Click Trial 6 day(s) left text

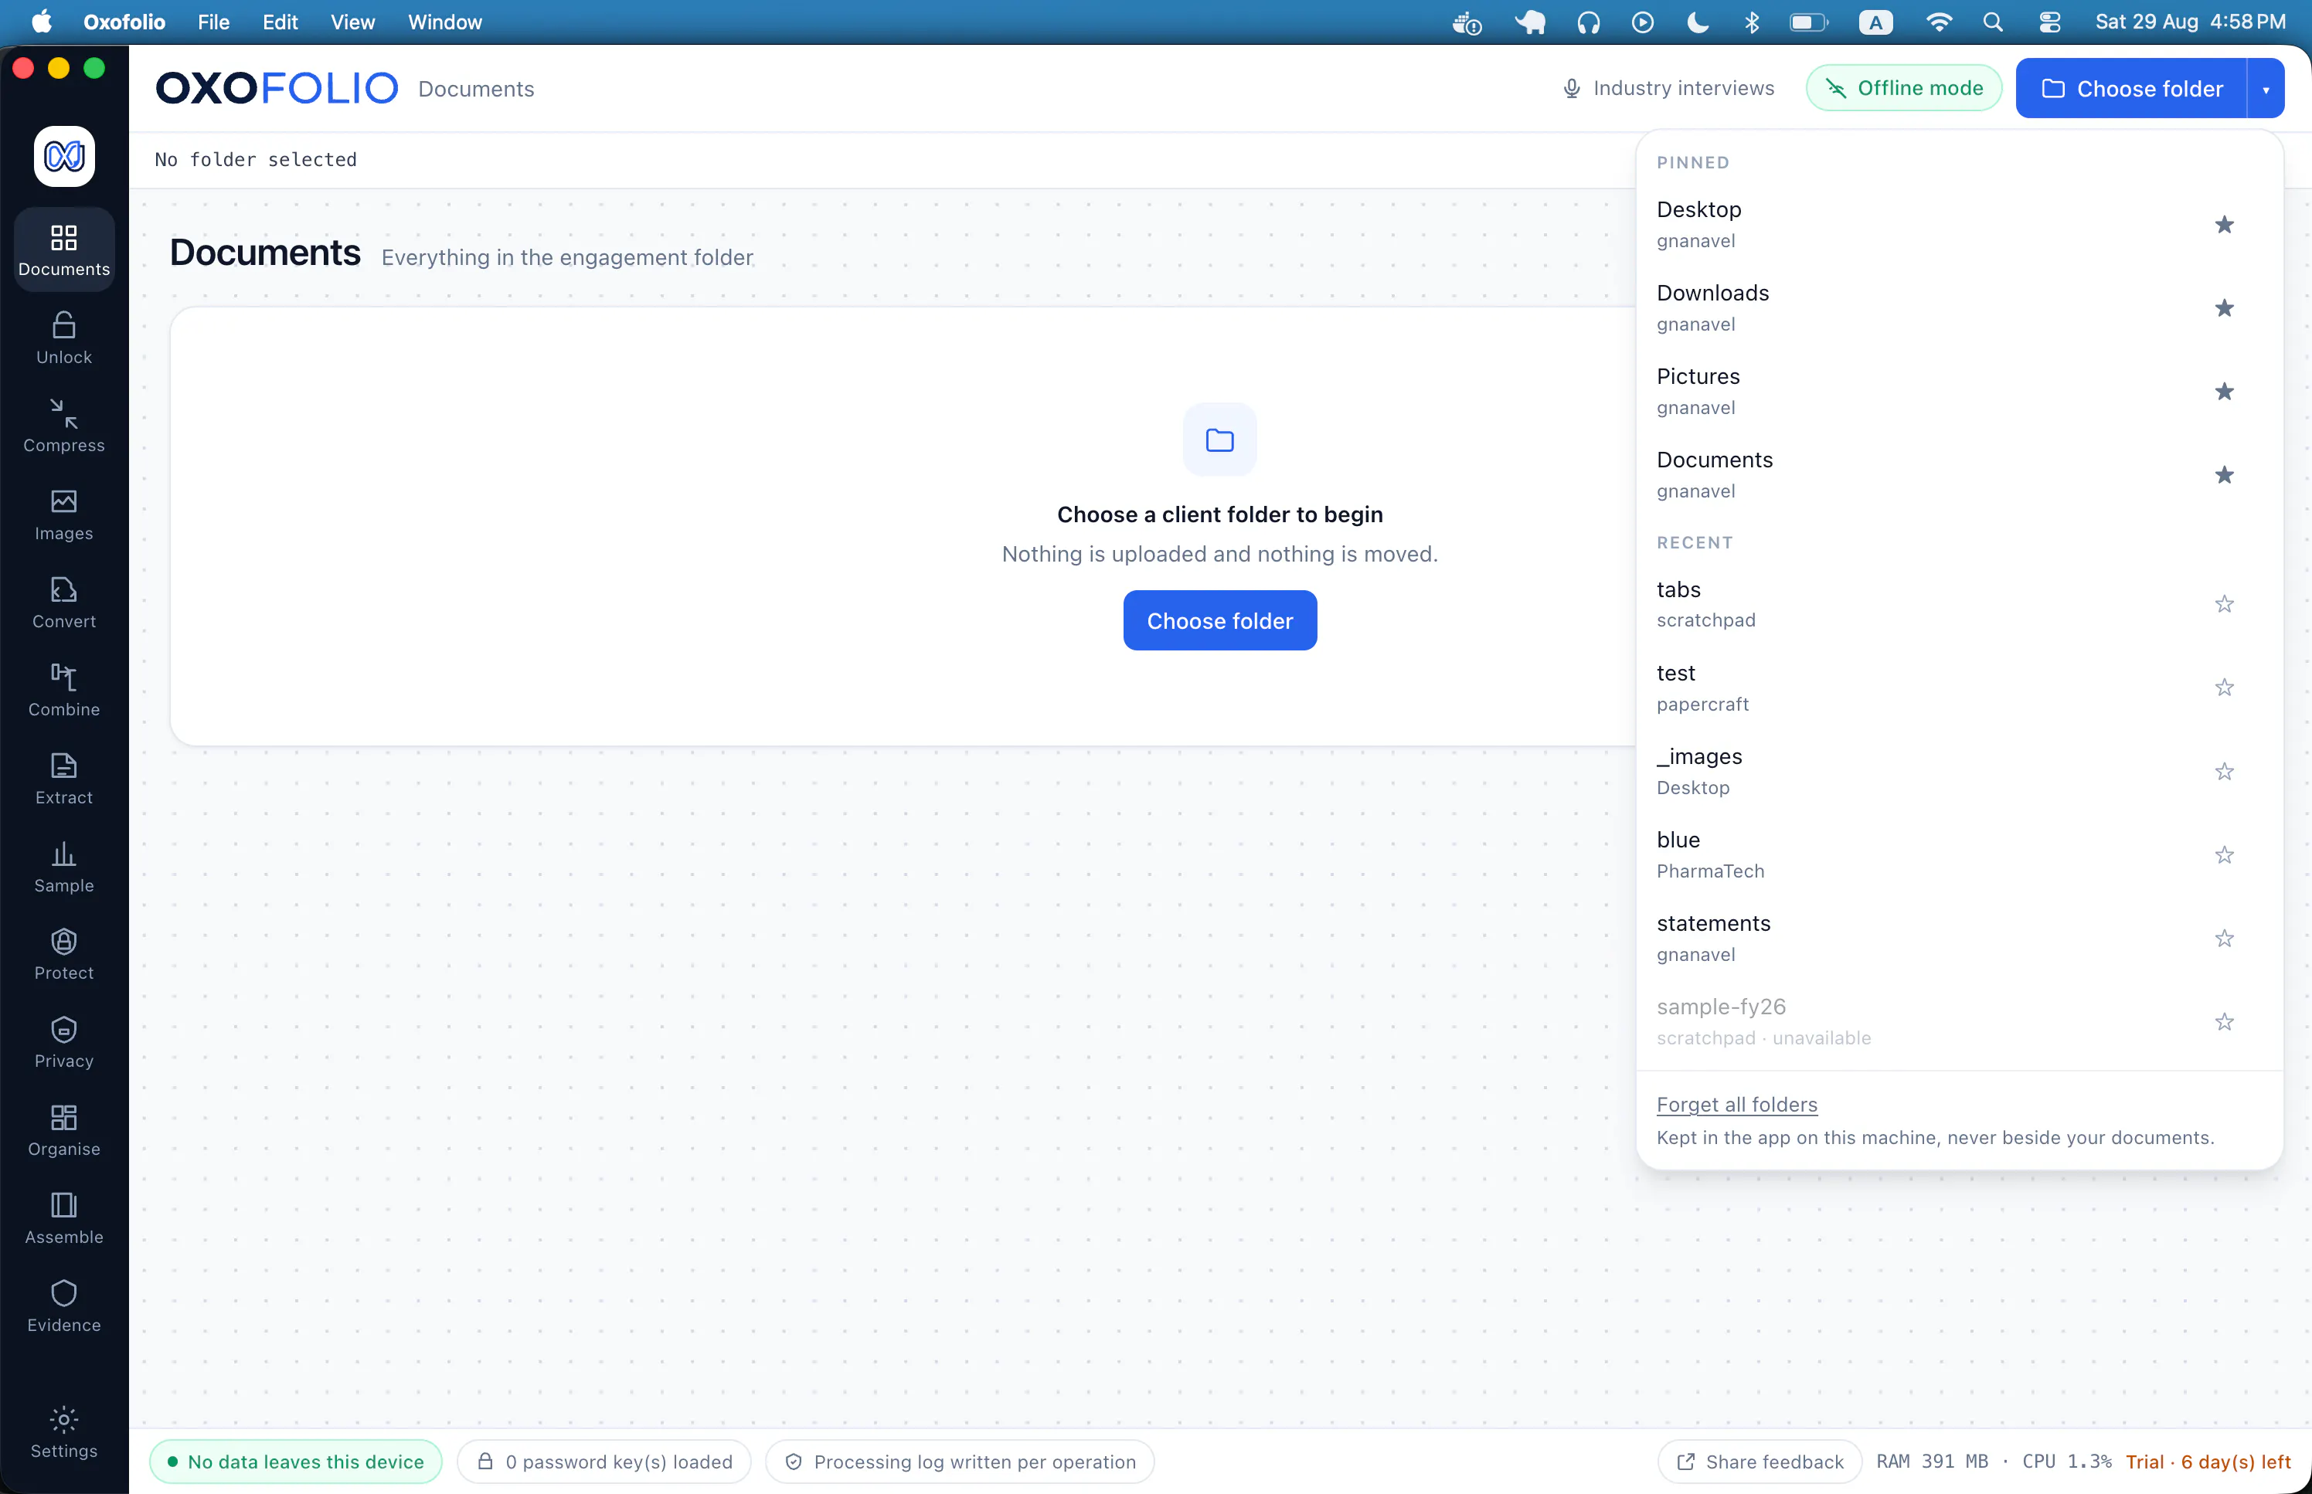pyautogui.click(x=2208, y=1462)
